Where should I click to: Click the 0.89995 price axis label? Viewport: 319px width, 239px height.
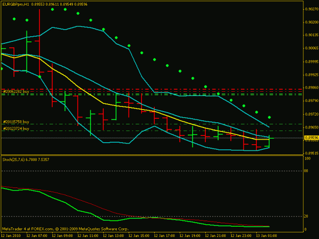(311, 62)
